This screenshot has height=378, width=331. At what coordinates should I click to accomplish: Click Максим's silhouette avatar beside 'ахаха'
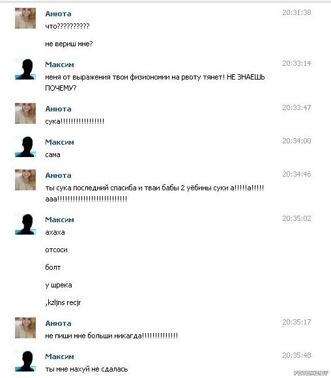[25, 224]
